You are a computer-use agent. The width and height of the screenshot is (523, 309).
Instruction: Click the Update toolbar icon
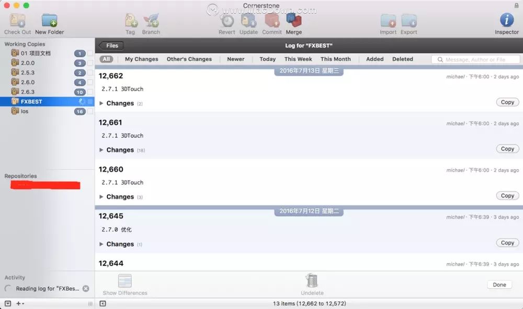click(248, 21)
